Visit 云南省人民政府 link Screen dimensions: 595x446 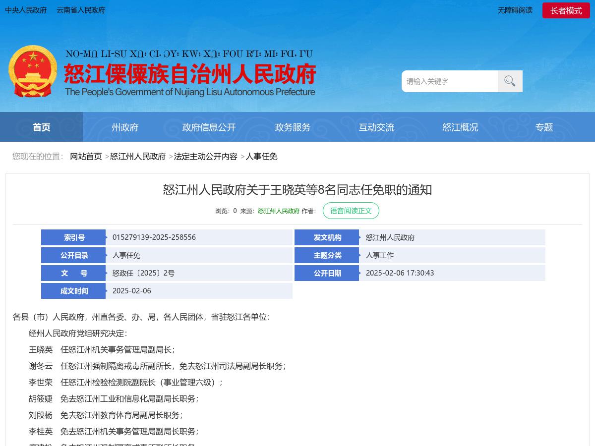pos(80,10)
